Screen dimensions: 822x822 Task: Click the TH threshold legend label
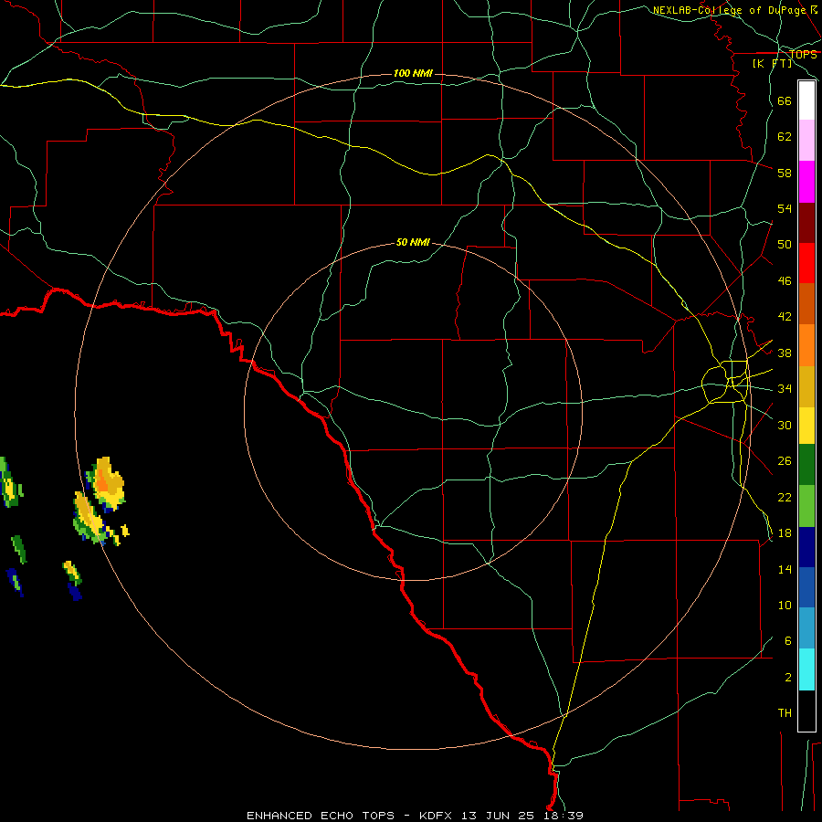(785, 713)
